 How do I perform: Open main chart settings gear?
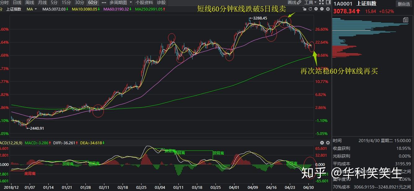pos(328,9)
